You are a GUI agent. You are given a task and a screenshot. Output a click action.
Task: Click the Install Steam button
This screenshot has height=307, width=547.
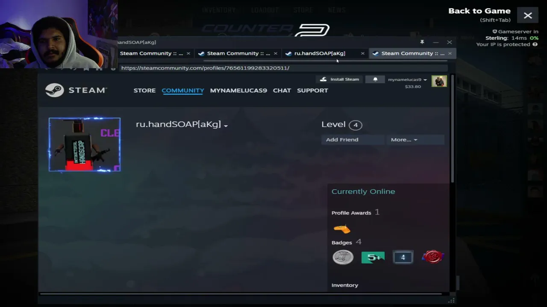click(x=340, y=79)
